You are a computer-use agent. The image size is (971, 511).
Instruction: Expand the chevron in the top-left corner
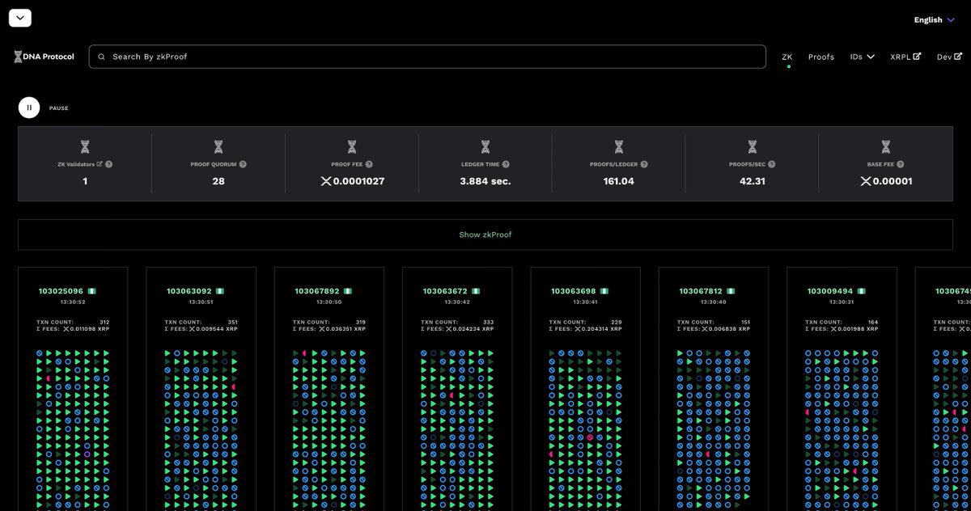19,17
